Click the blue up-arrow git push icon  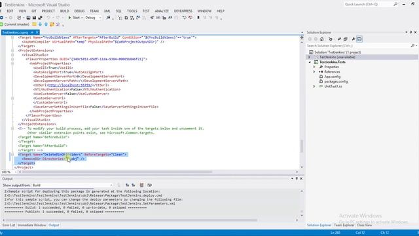pyautogui.click(x=46, y=24)
